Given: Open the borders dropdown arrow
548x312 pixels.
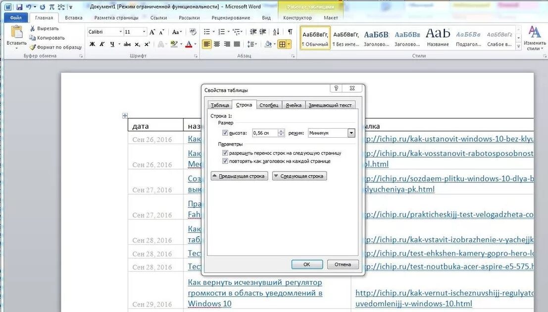Looking at the screenshot, I should (x=289, y=44).
